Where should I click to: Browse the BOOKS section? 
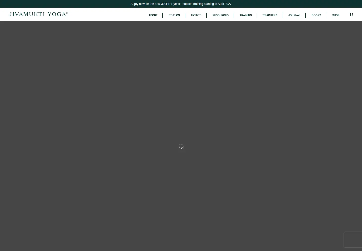pyautogui.click(x=316, y=15)
